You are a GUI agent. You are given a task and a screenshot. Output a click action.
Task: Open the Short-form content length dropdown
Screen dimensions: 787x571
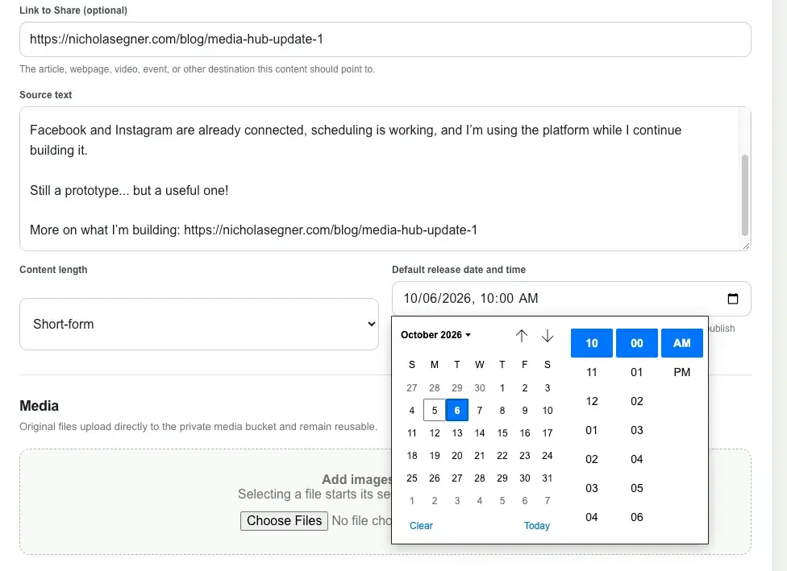click(x=198, y=325)
